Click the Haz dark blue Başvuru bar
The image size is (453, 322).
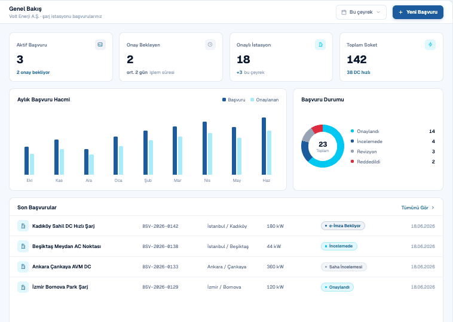pos(264,146)
